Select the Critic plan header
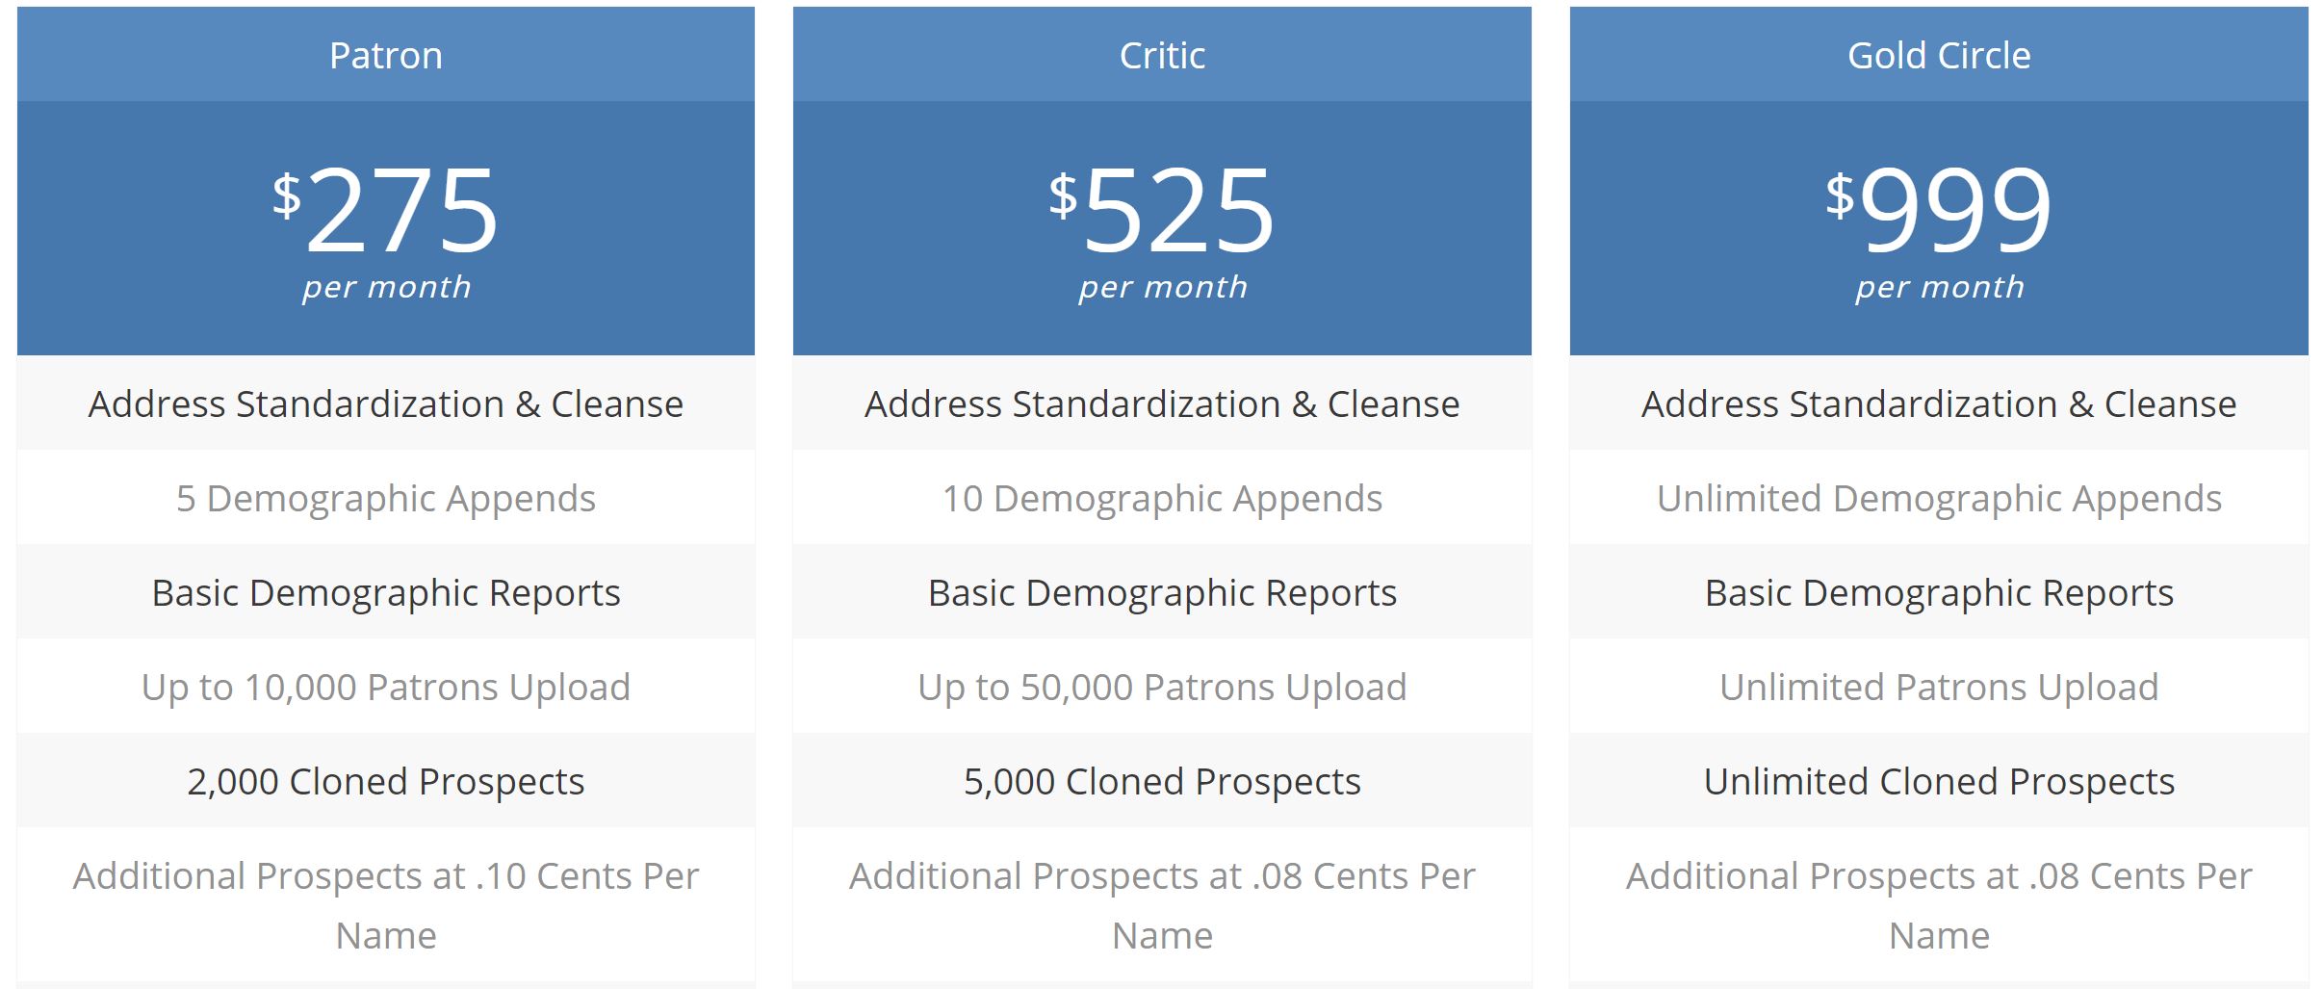This screenshot has width=2323, height=989. pyautogui.click(x=1162, y=56)
